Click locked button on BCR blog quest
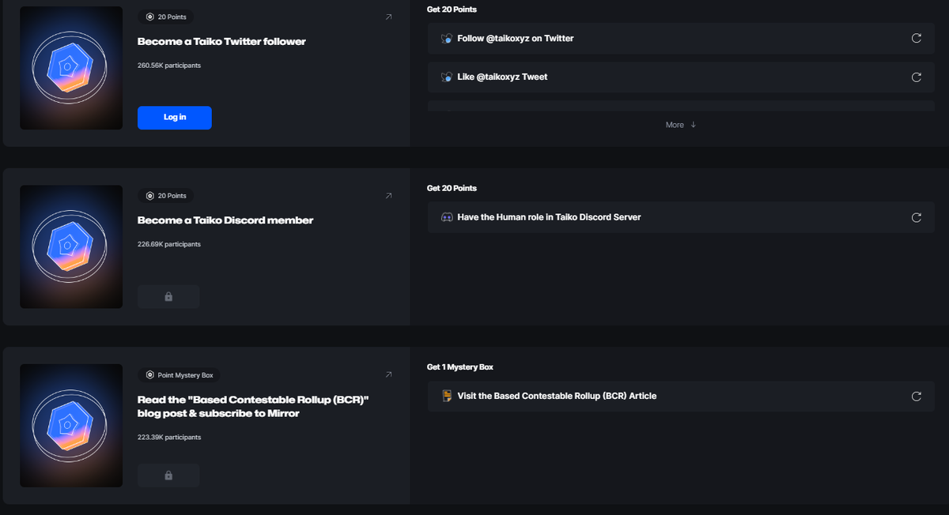This screenshot has height=515, width=949. (168, 476)
